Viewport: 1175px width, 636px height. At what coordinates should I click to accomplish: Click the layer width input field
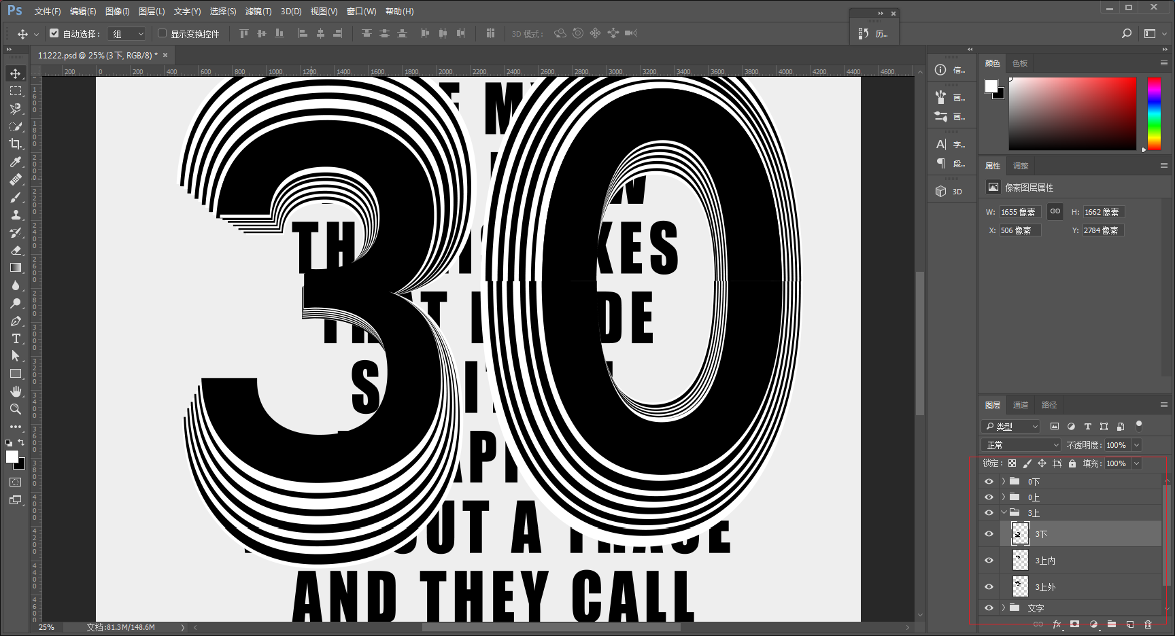pyautogui.click(x=1020, y=212)
